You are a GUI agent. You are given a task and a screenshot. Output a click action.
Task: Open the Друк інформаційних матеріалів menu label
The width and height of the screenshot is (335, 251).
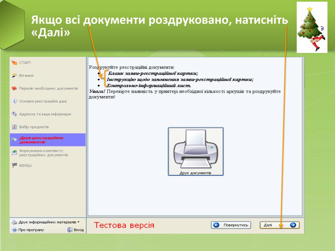coord(47,222)
